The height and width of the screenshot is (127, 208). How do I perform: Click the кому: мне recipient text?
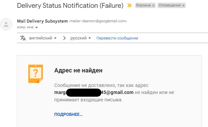25,27
